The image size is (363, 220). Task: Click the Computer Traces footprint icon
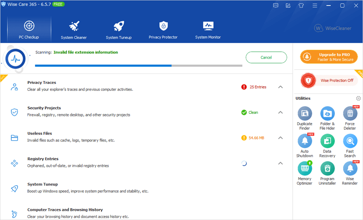[15, 214]
